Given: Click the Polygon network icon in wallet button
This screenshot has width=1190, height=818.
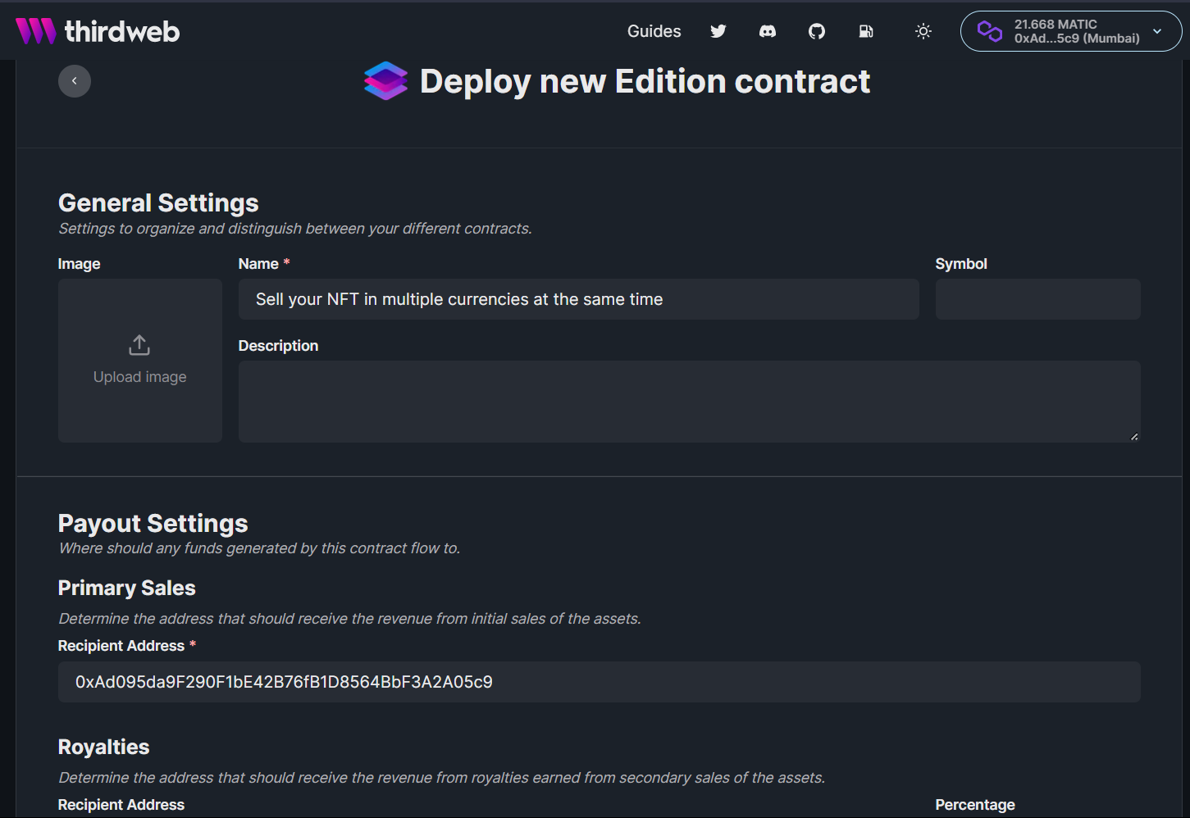Looking at the screenshot, I should [990, 30].
